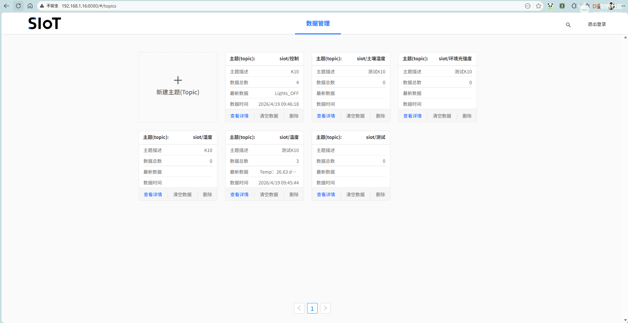View details of siot/控制 topic

click(x=239, y=116)
